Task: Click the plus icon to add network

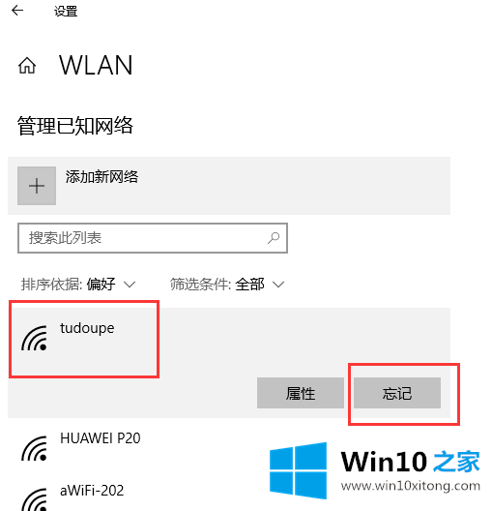Action: click(x=37, y=186)
